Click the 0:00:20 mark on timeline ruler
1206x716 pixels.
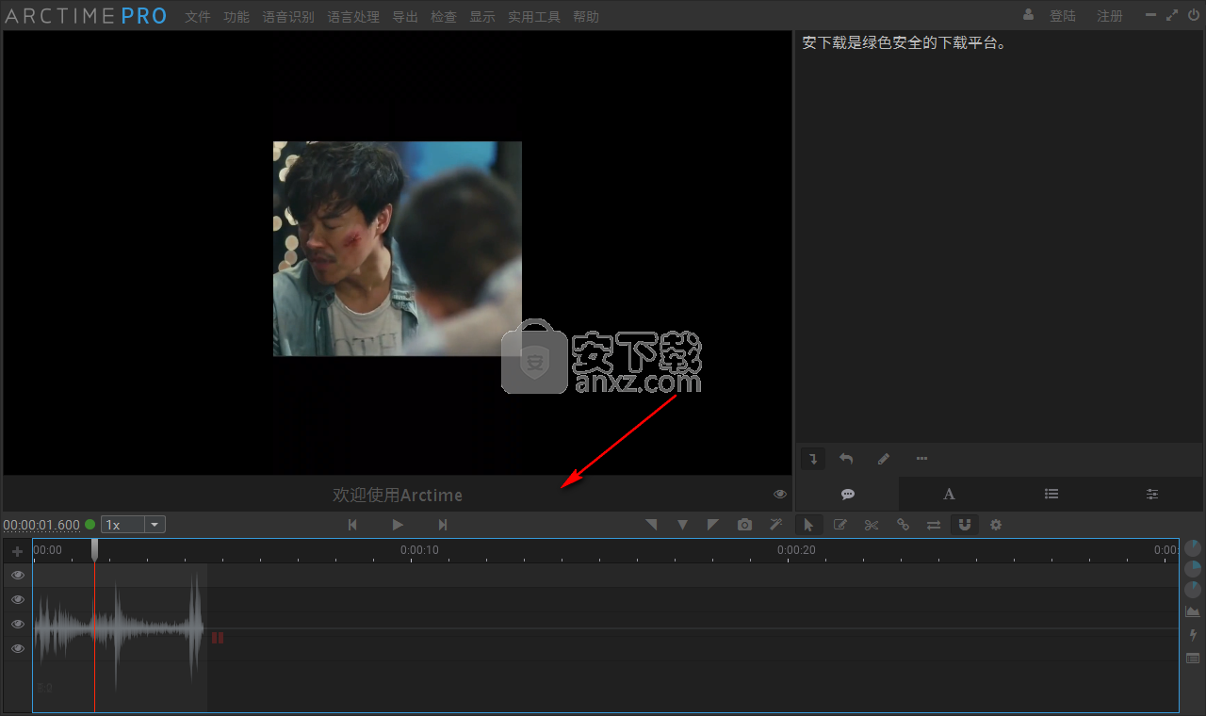click(796, 550)
